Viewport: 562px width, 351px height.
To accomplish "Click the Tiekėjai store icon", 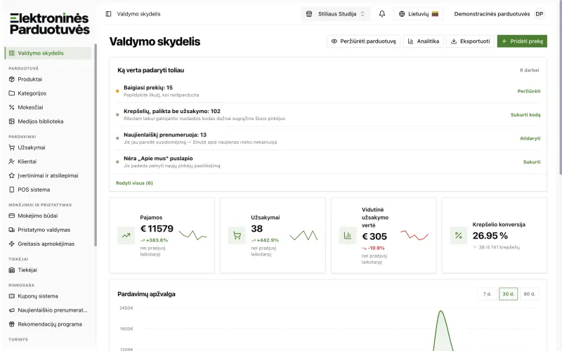I will pos(12,270).
